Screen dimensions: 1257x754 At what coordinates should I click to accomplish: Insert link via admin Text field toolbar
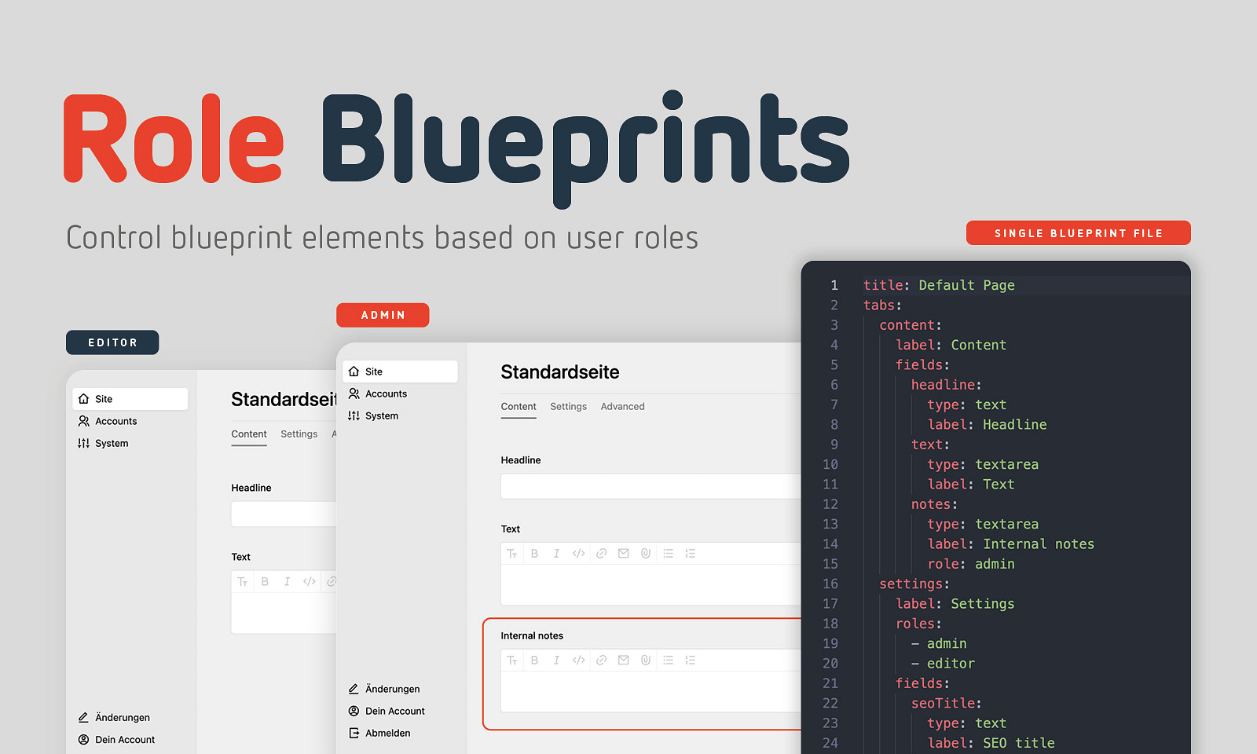(x=601, y=554)
